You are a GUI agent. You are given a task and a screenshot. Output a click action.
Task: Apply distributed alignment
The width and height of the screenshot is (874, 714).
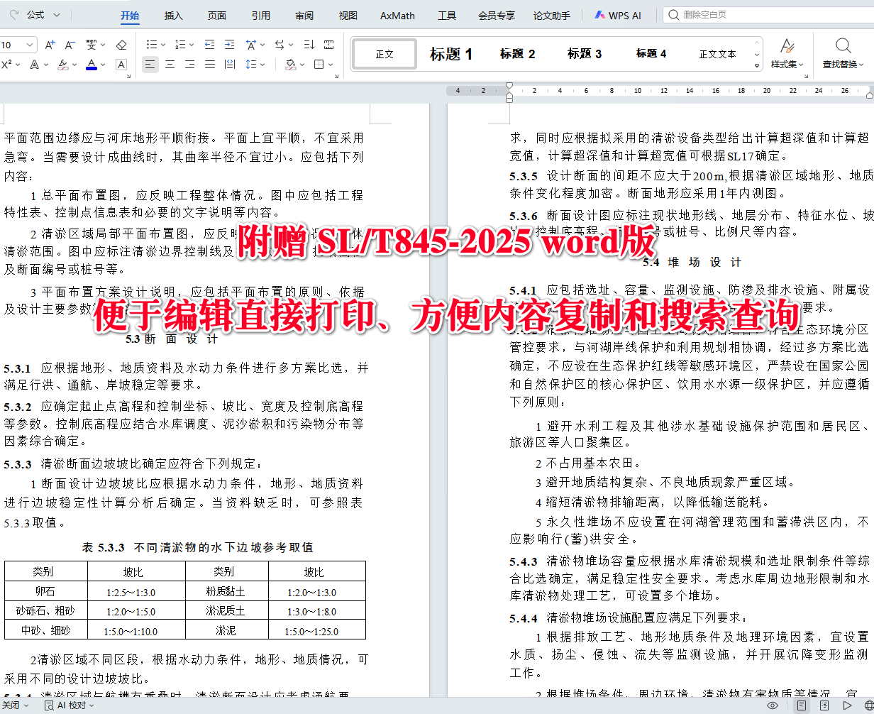(229, 65)
